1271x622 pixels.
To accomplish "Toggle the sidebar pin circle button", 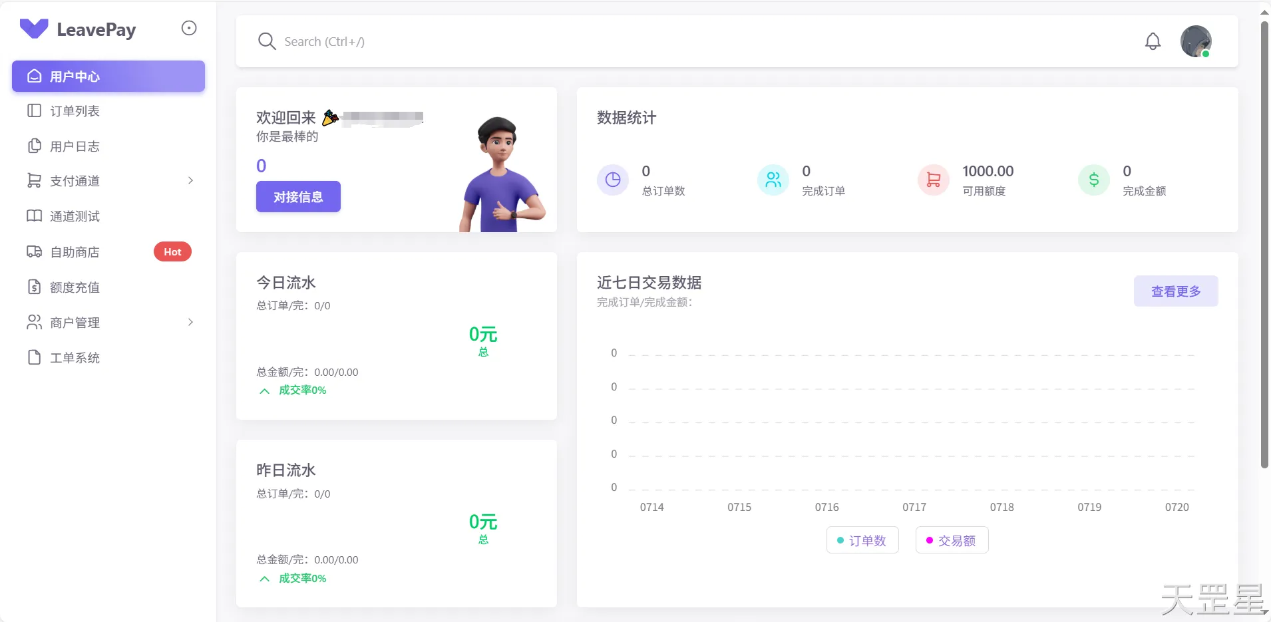I will pos(189,28).
